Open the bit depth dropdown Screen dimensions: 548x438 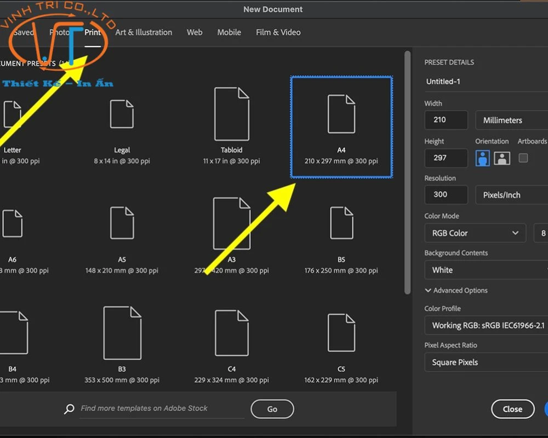[541, 233]
